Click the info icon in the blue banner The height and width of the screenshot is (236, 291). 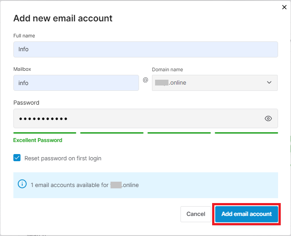[x=22, y=184]
